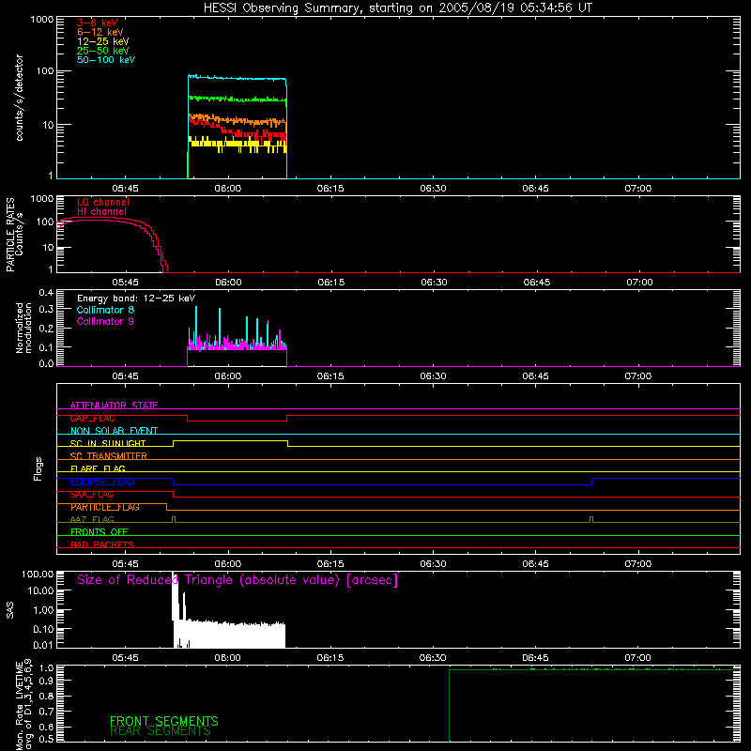Click the 'AAZ_FLAG' label
Image resolution: width=751 pixels, height=751 pixels.
click(92, 520)
